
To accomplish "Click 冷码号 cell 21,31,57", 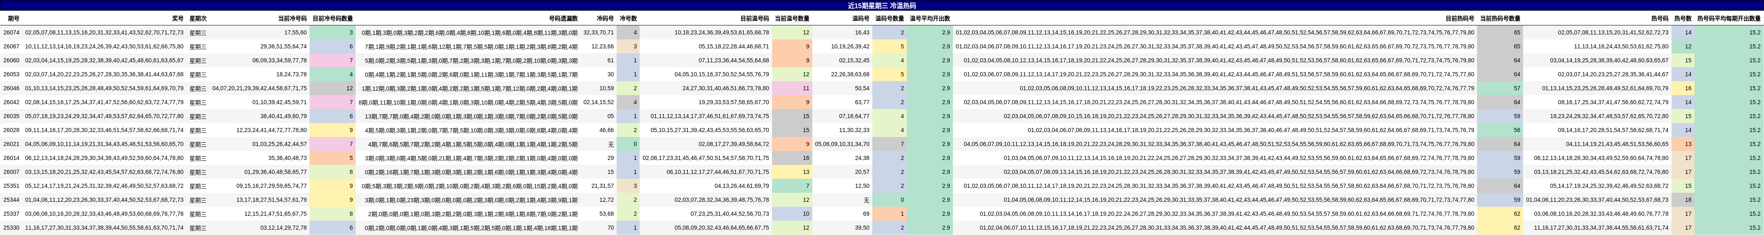I will (603, 186).
